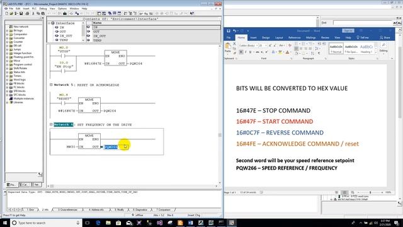Screen dimensions: 403x227
Task: Open the Debug menu in LAD/STL/FBD
Action: 43,8
